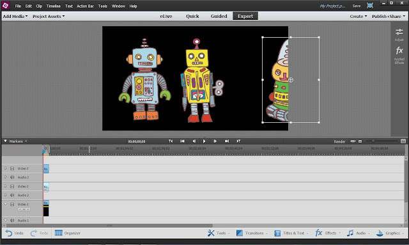
Task: Open the Timeline menu
Action: click(54, 6)
